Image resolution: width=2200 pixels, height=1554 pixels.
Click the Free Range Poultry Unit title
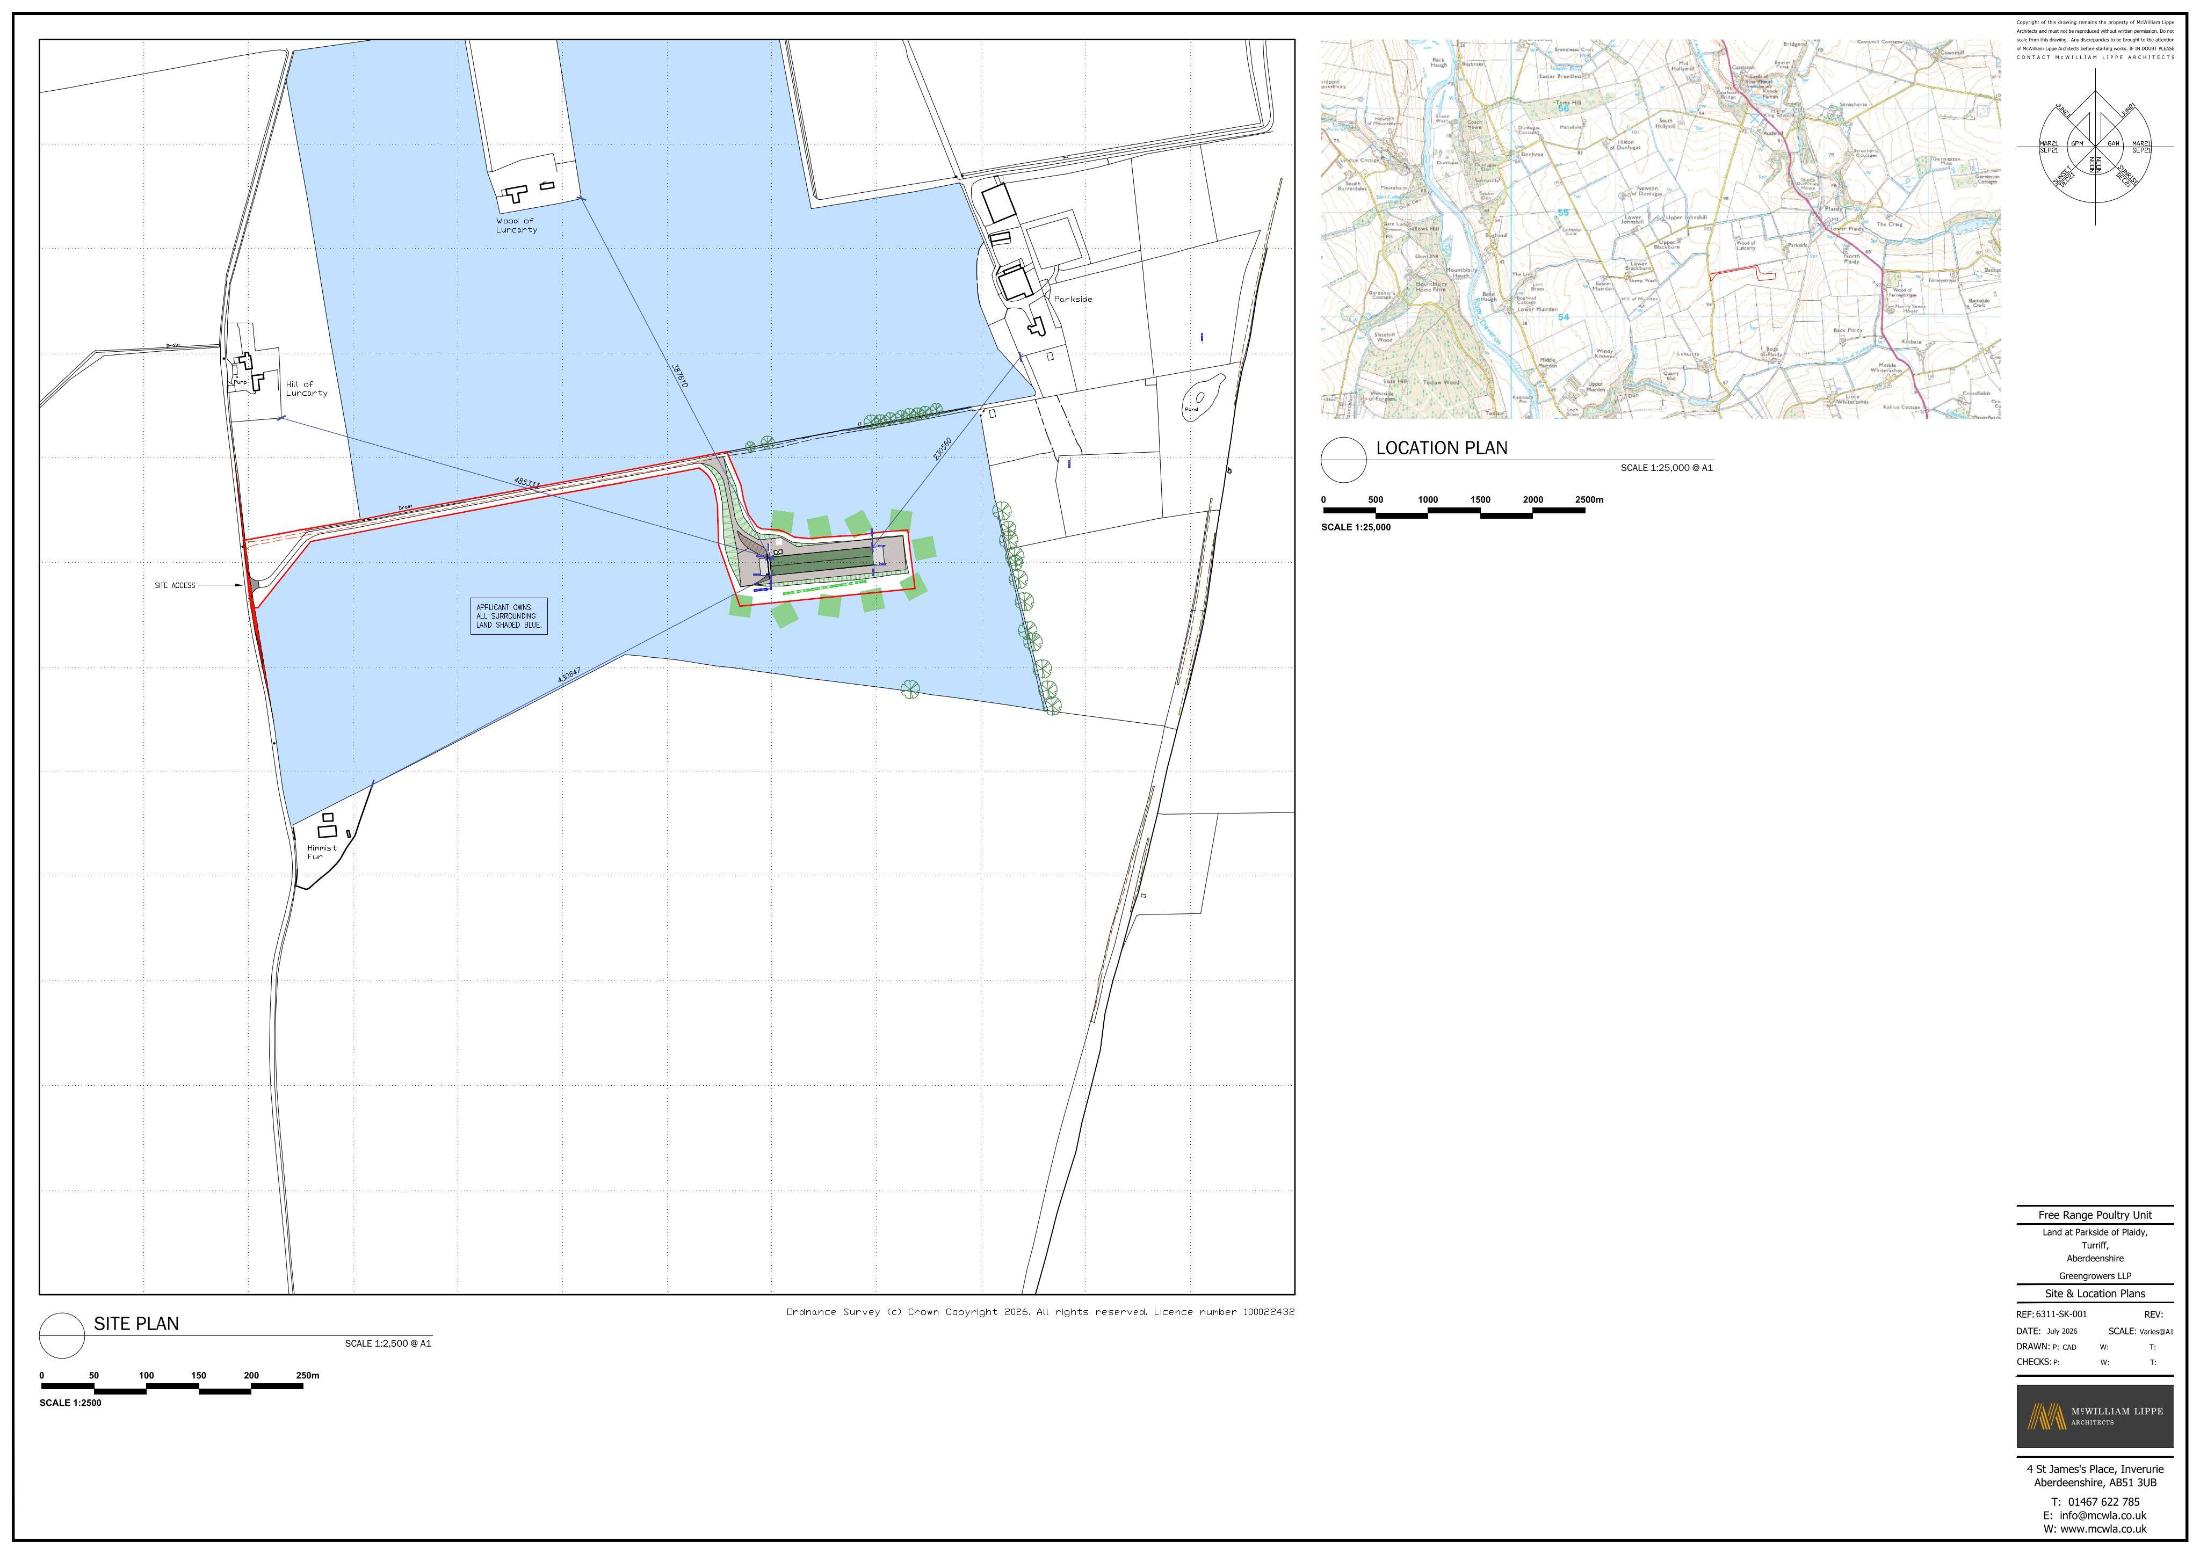2096,1215
